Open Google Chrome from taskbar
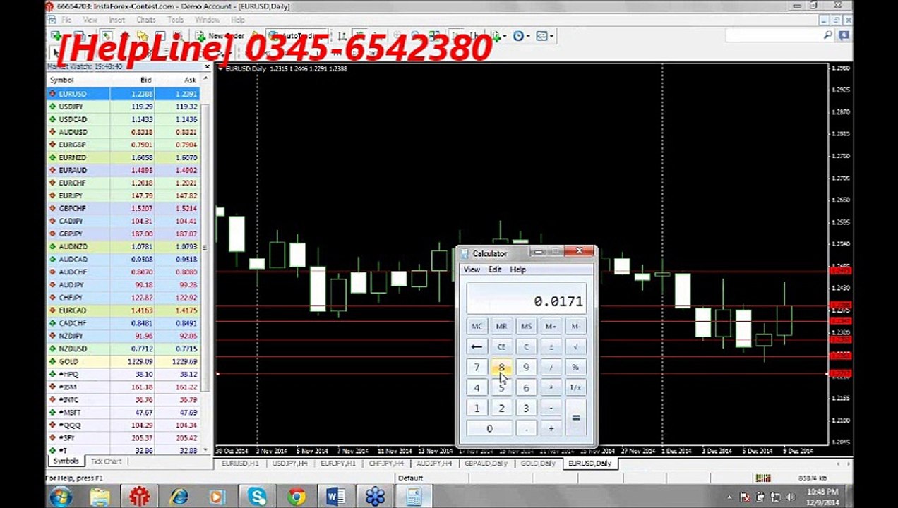This screenshot has width=898, height=508. 297,497
